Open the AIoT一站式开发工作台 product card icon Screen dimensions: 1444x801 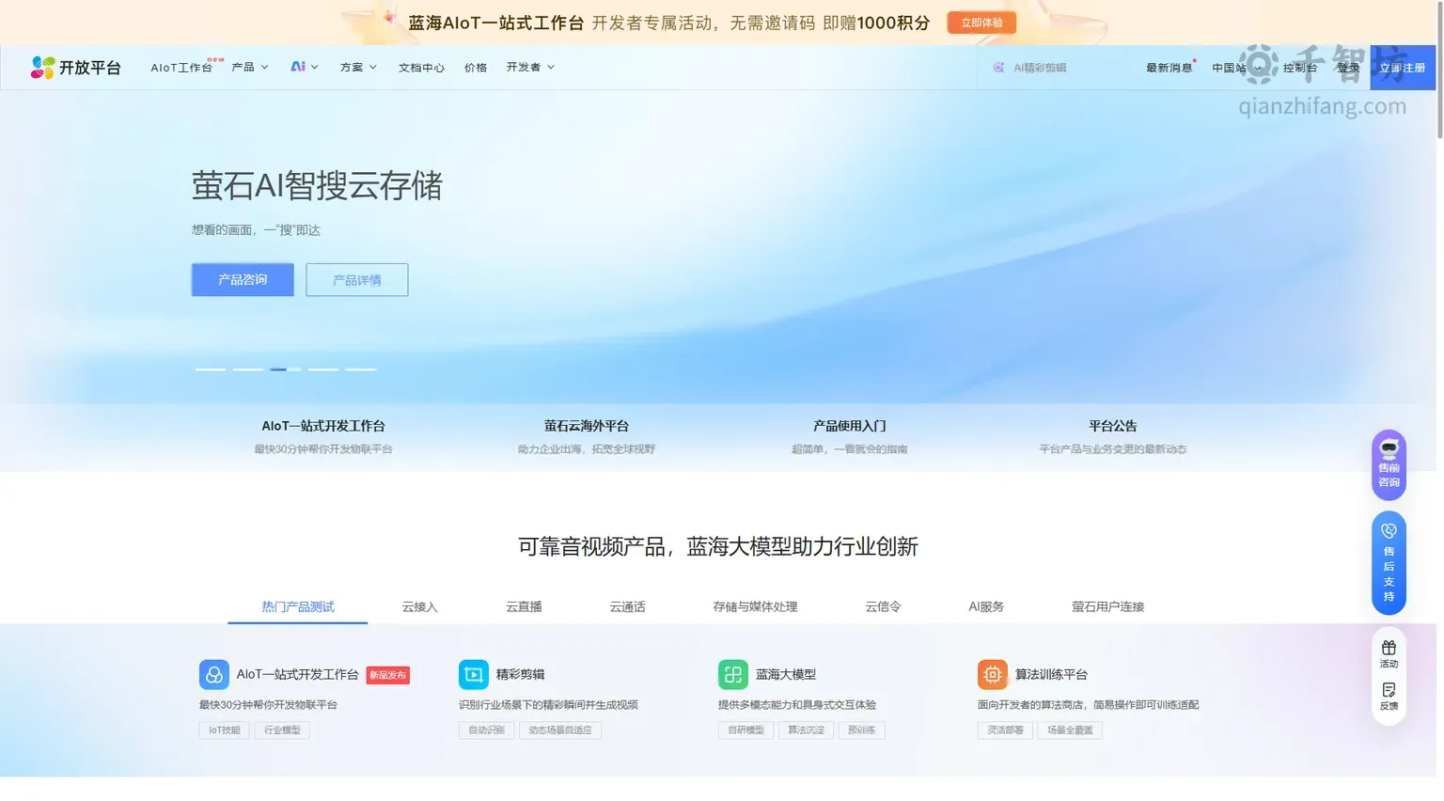pos(214,674)
